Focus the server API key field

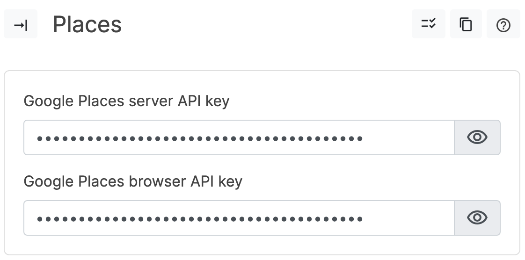(239, 137)
